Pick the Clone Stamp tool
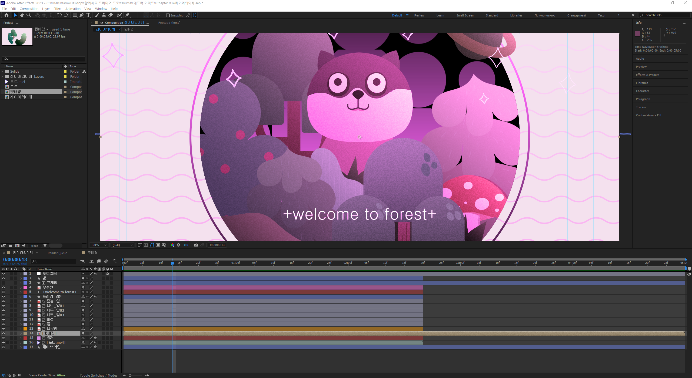This screenshot has width=692, height=378. [104, 15]
